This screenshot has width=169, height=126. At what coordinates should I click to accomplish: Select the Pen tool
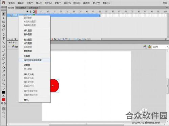click(x=4, y=34)
